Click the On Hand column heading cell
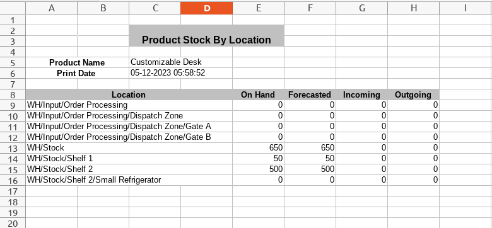 click(x=258, y=94)
